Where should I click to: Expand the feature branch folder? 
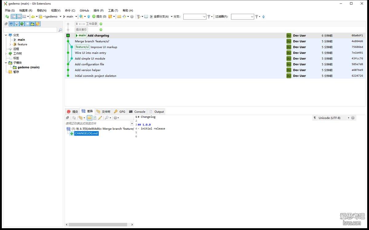click(10, 44)
